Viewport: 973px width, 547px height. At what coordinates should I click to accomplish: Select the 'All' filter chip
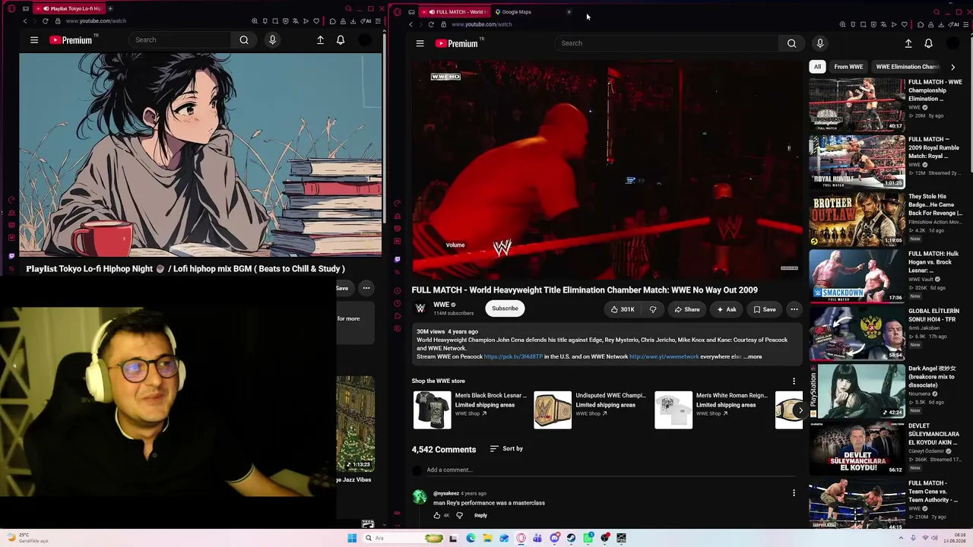coord(817,67)
